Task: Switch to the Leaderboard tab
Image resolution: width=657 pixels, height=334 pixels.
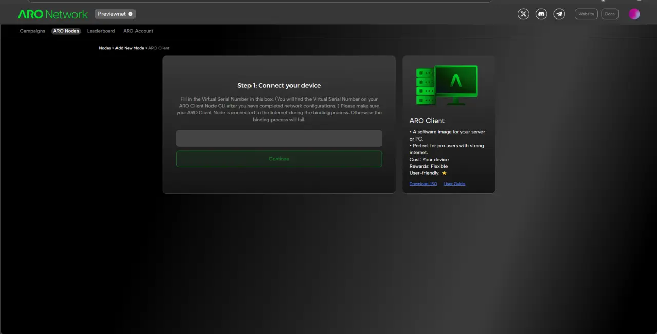Action: [x=101, y=31]
